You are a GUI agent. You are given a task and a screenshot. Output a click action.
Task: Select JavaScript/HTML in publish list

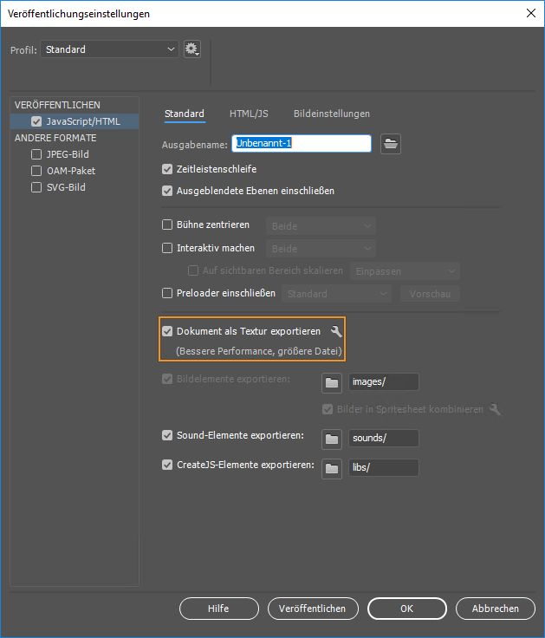click(x=75, y=121)
